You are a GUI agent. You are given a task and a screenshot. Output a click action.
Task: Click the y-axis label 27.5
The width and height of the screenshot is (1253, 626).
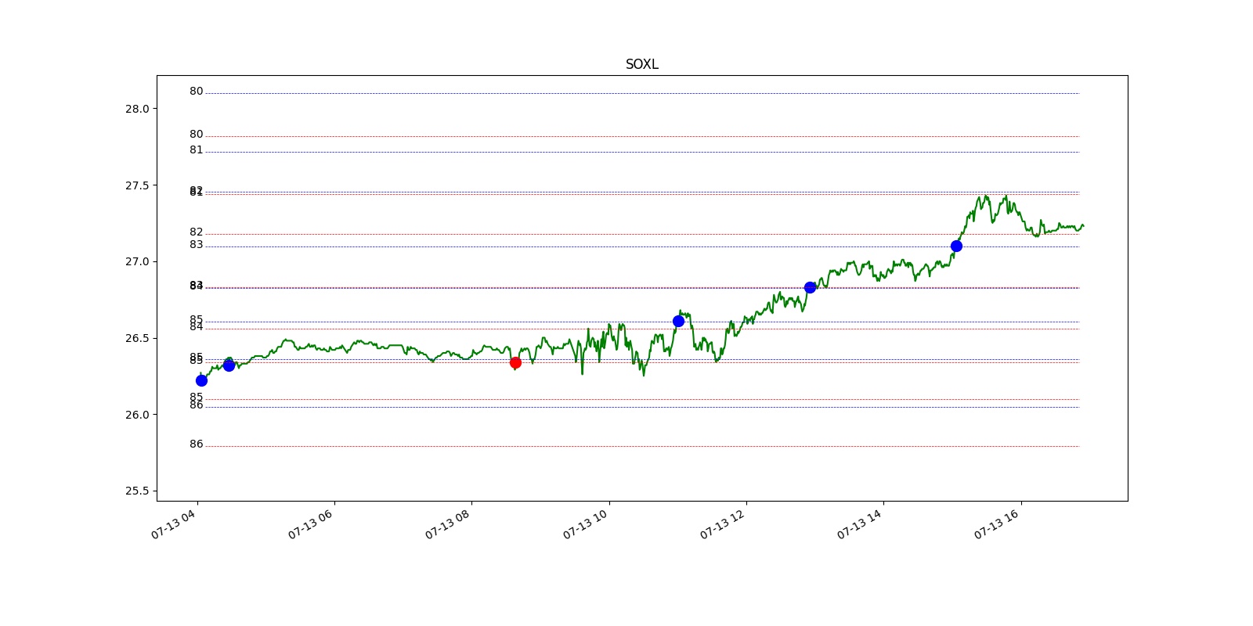point(137,185)
